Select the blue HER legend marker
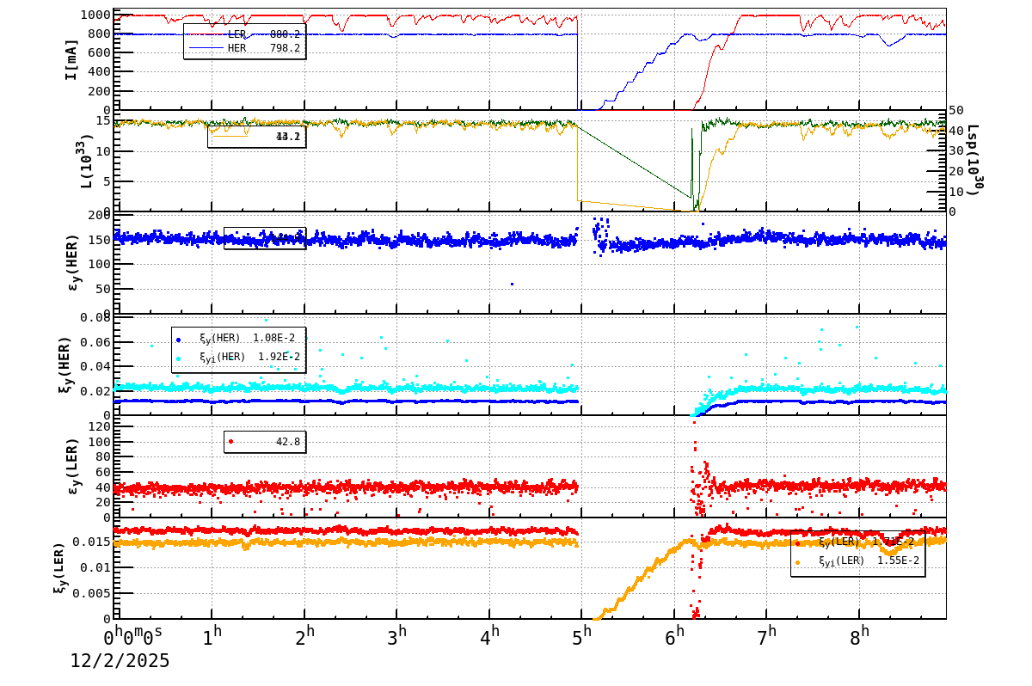The image size is (1032, 686). 206,48
